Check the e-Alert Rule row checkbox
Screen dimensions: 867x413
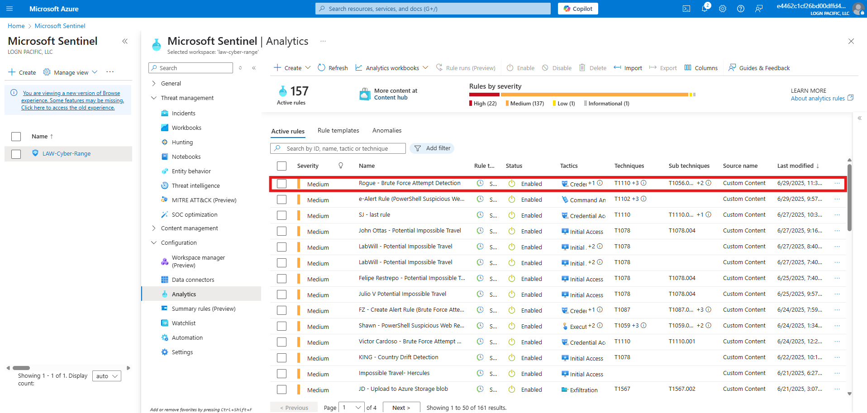pos(281,199)
